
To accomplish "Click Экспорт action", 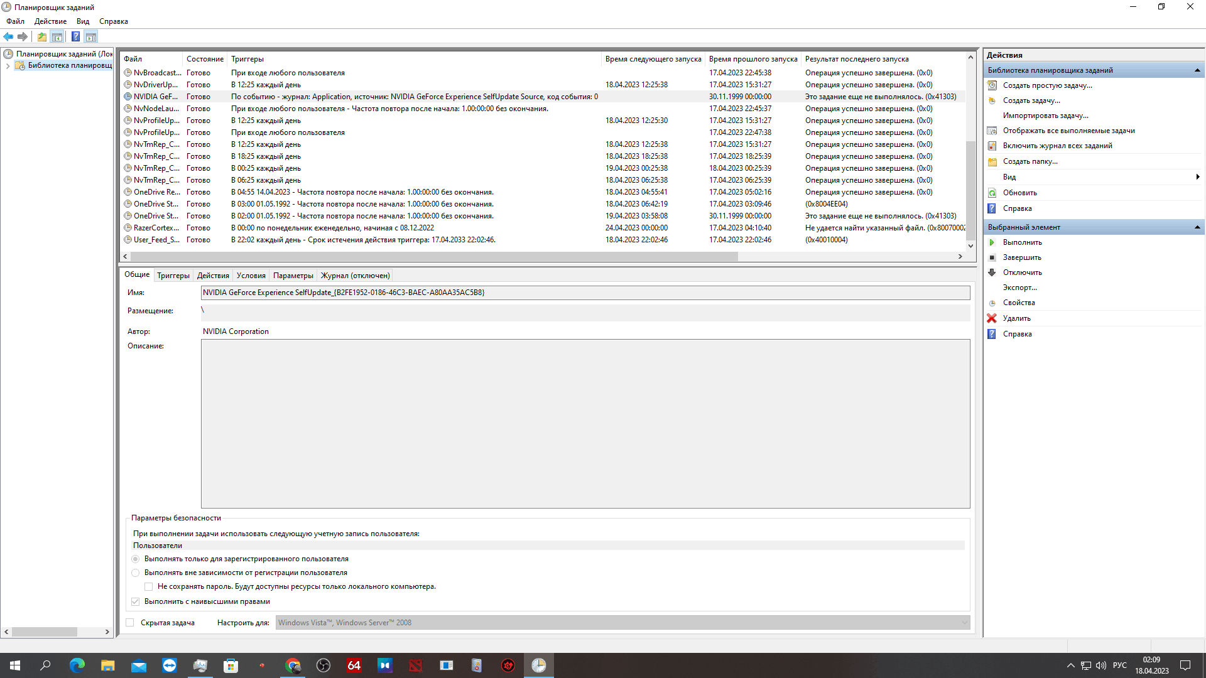I will point(1020,288).
